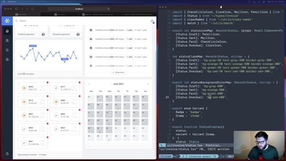Open invoice card 0002
The width and height of the screenshot is (286, 161).
(x=65, y=129)
